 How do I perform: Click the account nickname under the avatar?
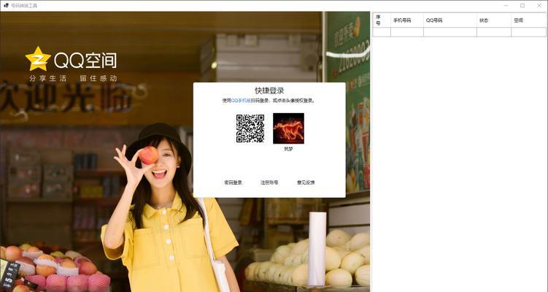tap(288, 149)
